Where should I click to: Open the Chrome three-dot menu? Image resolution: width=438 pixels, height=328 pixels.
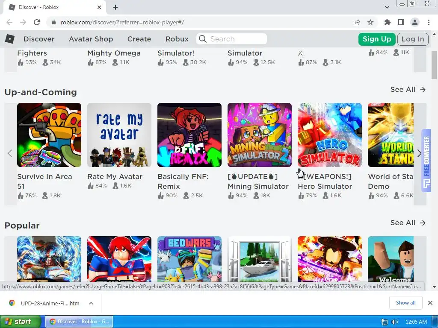pyautogui.click(x=429, y=22)
